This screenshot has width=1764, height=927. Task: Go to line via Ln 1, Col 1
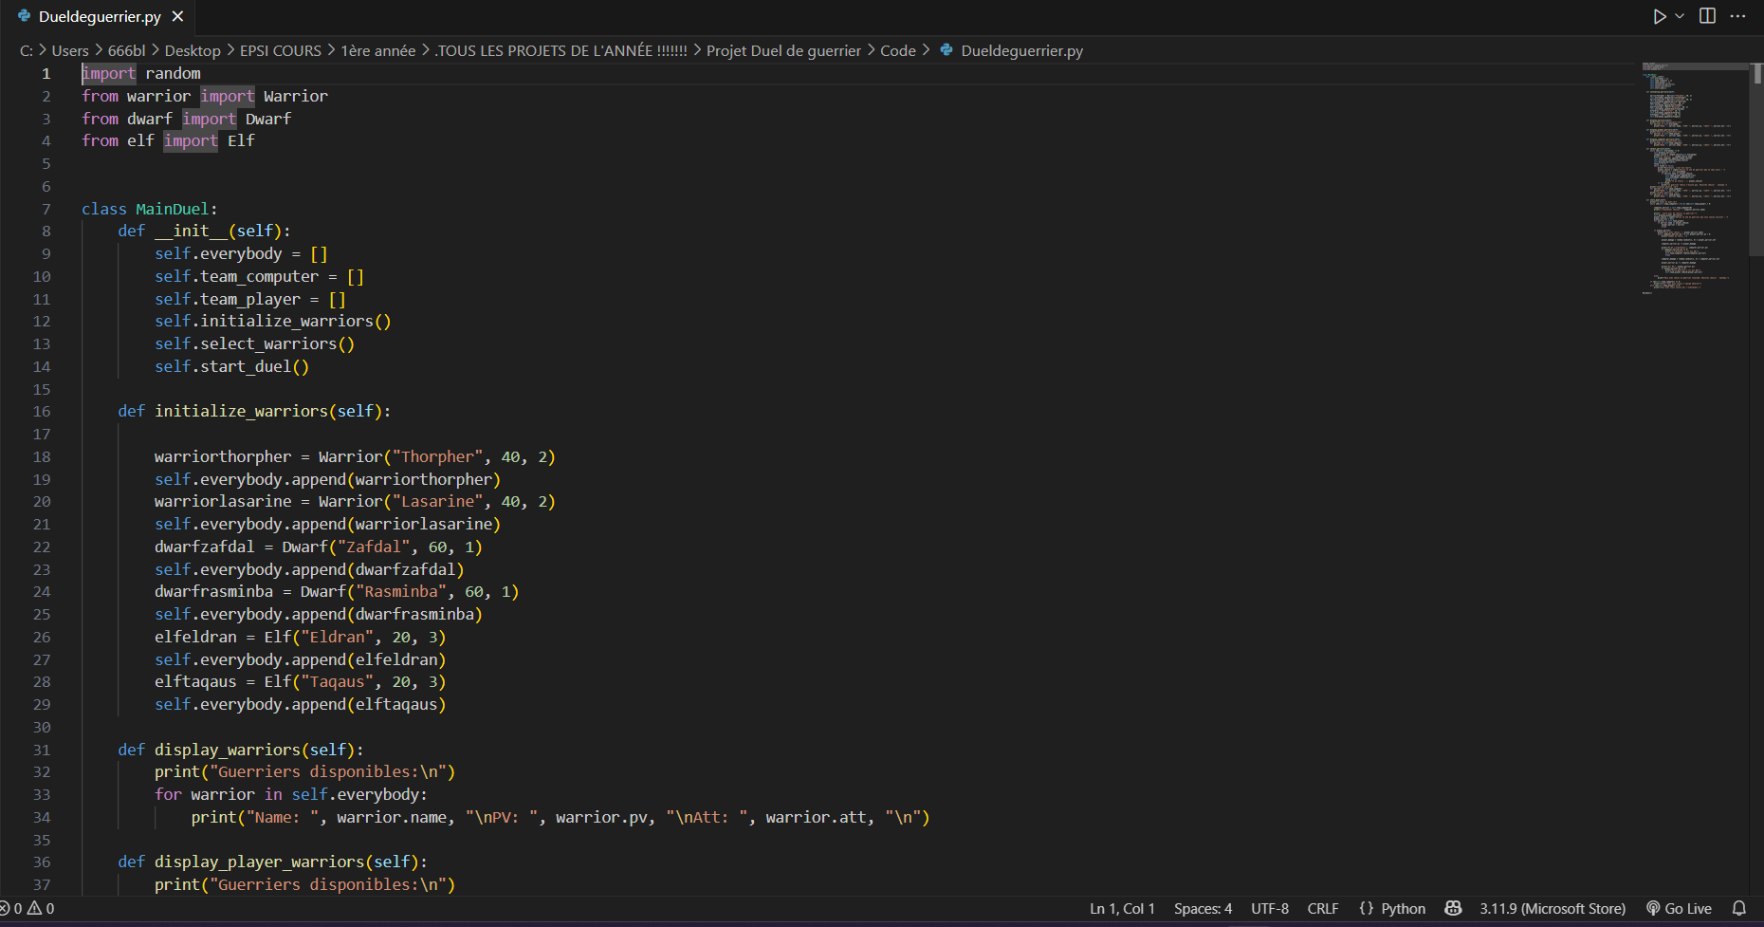pyautogui.click(x=1122, y=908)
